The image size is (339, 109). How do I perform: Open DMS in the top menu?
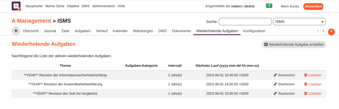click(x=86, y=6)
